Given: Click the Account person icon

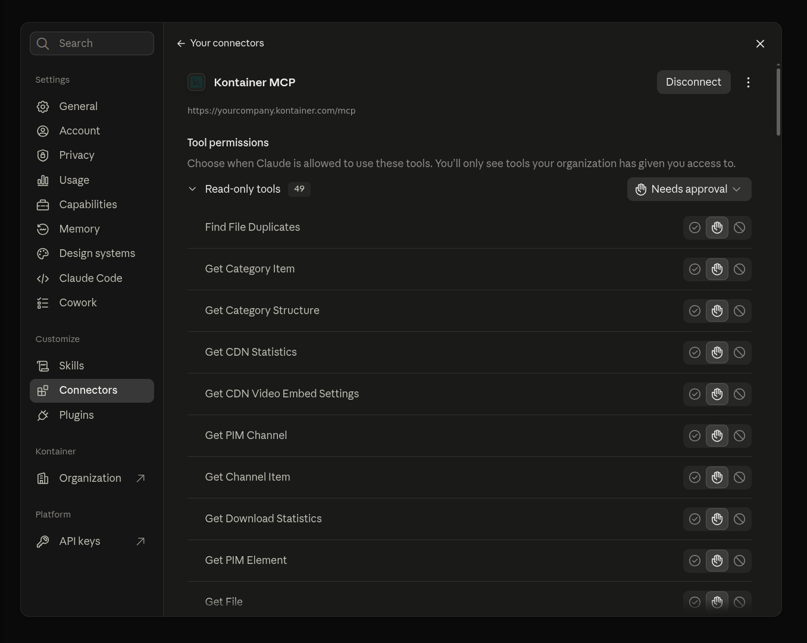Looking at the screenshot, I should pos(43,131).
